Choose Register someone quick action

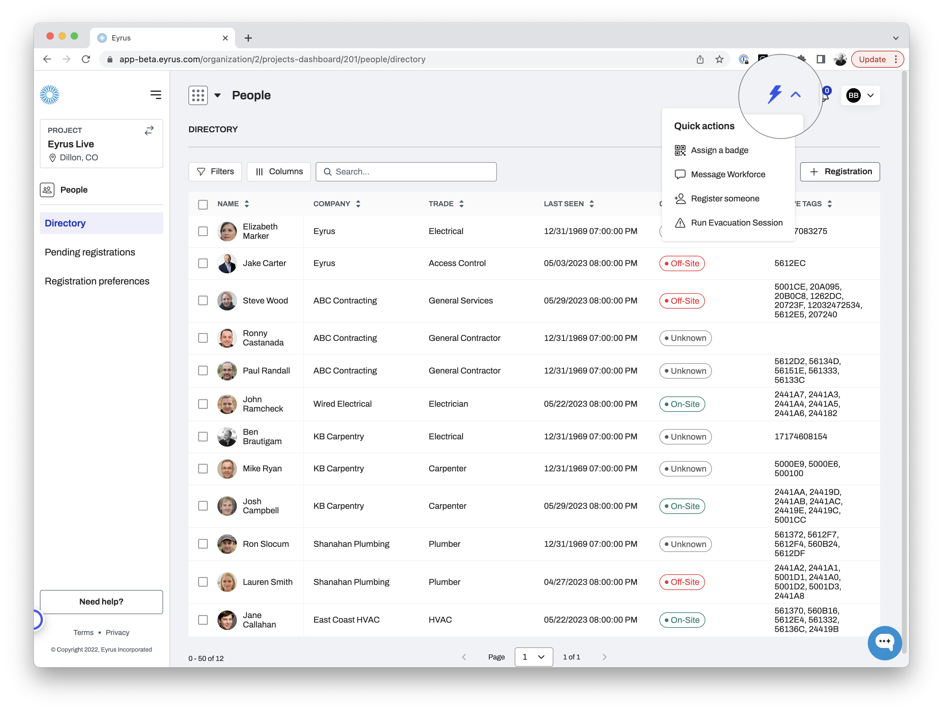pos(717,199)
